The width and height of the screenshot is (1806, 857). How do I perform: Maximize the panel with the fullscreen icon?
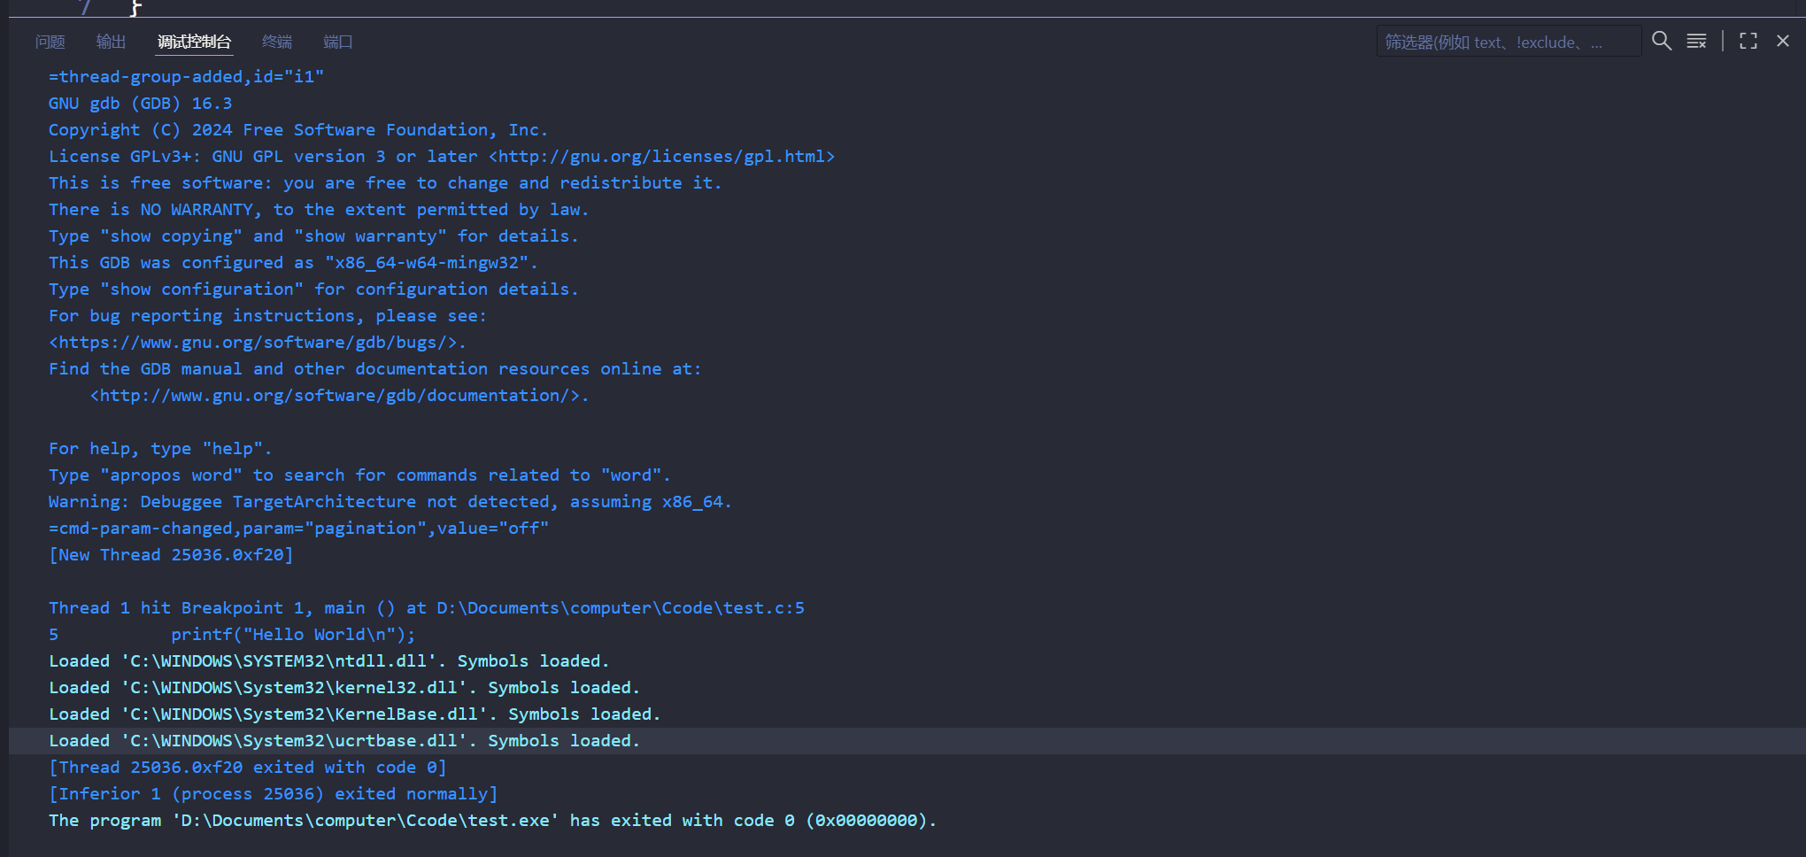pyautogui.click(x=1748, y=42)
